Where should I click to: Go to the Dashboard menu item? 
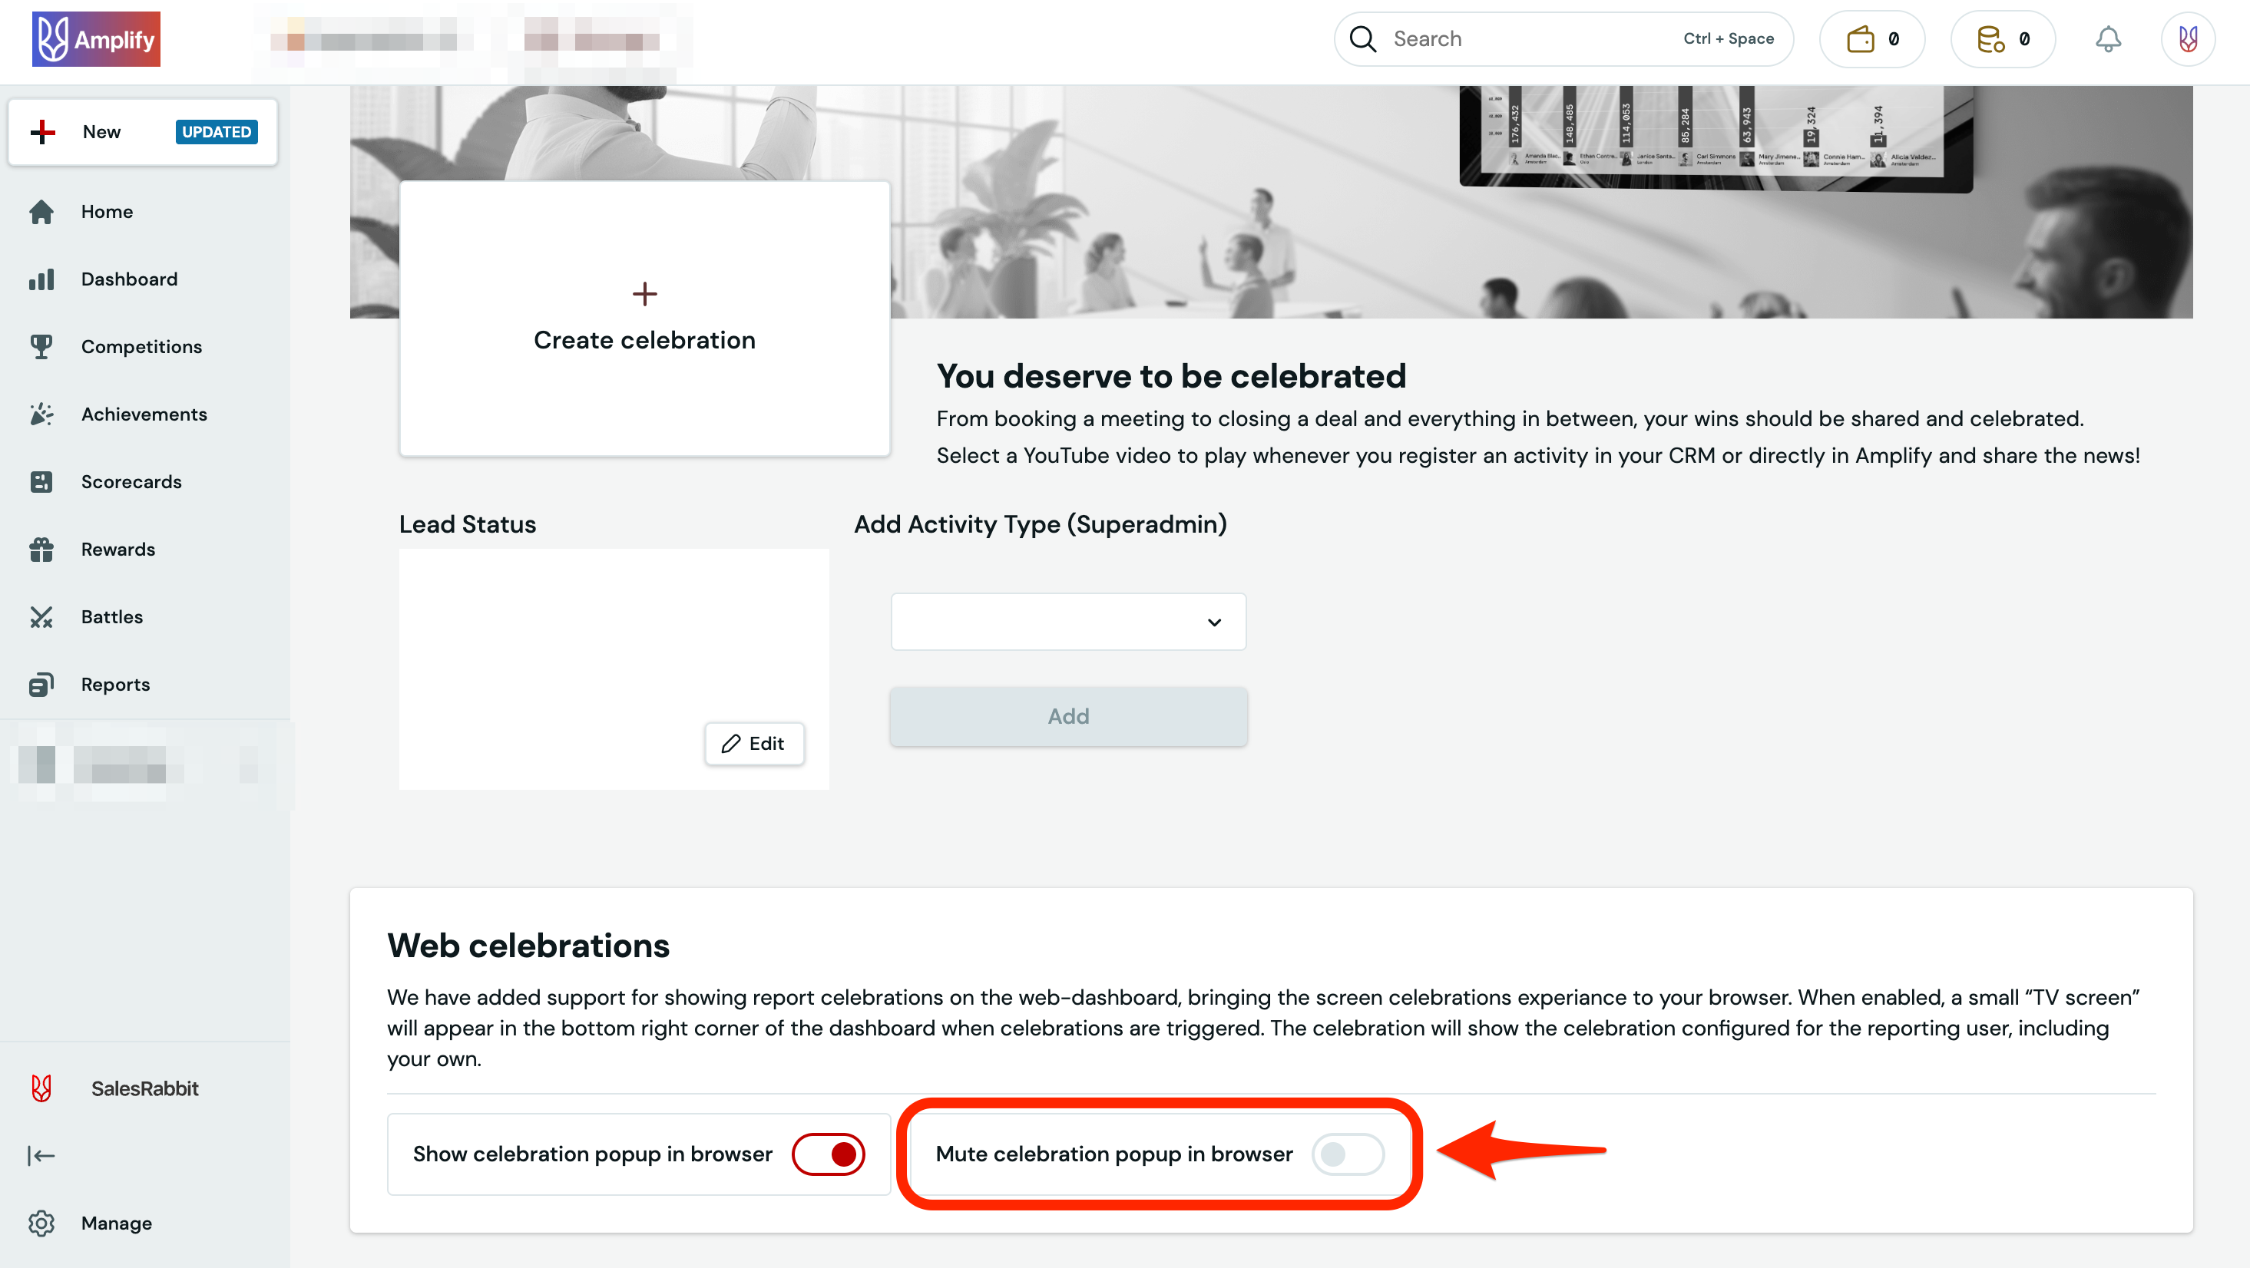click(128, 279)
